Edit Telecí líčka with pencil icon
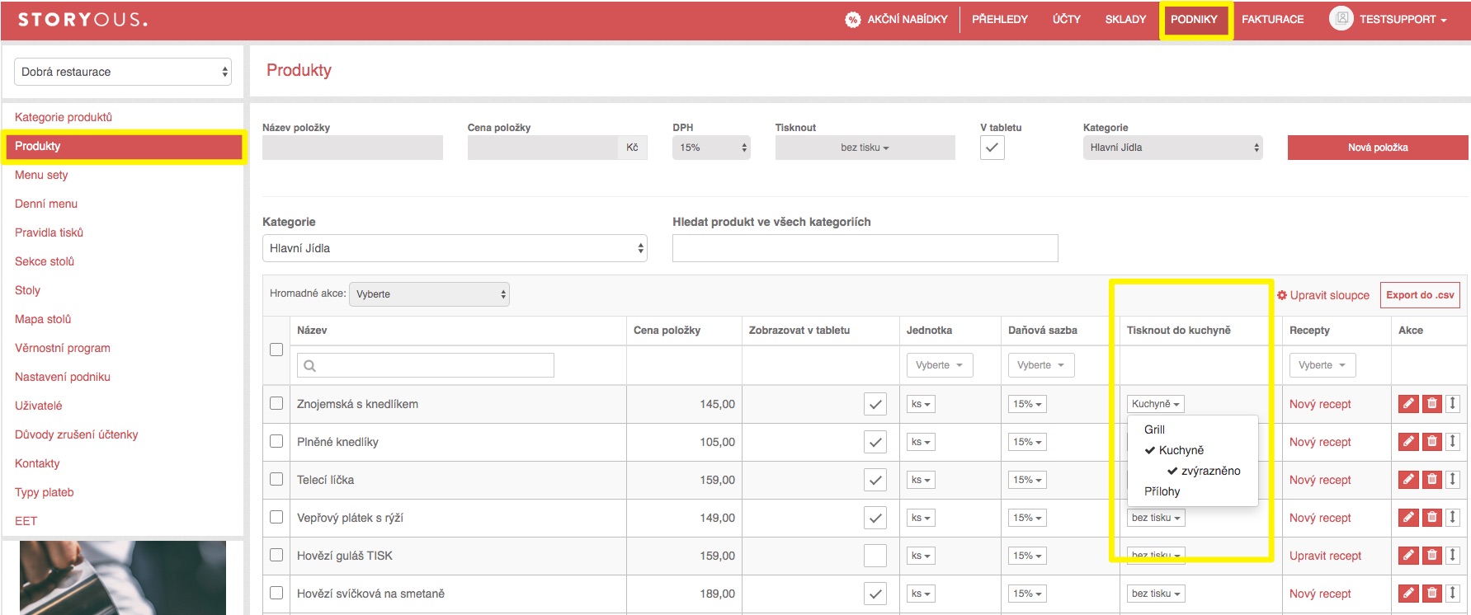The image size is (1471, 615). [x=1409, y=480]
